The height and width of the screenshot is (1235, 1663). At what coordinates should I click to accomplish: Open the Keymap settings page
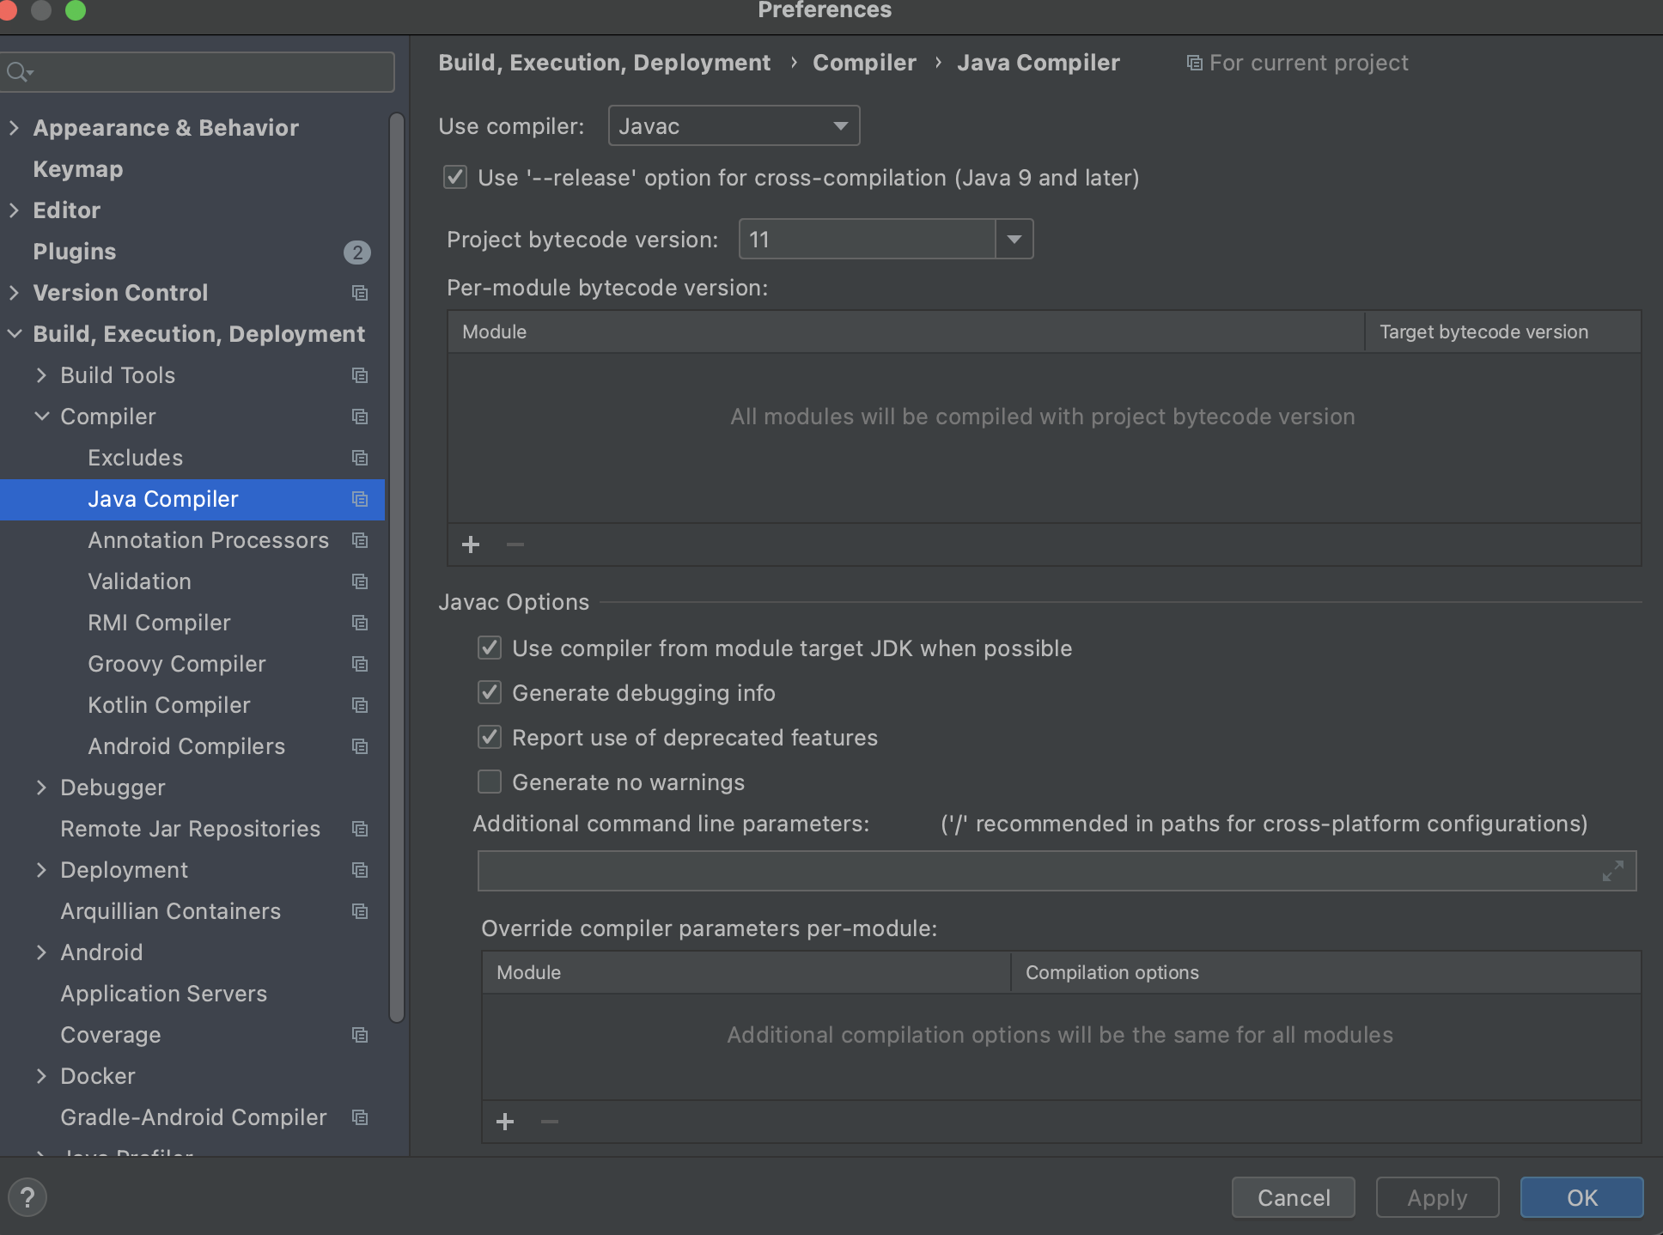click(x=77, y=169)
